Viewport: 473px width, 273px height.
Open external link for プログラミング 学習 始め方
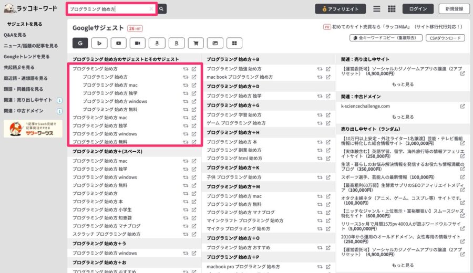[328, 115]
